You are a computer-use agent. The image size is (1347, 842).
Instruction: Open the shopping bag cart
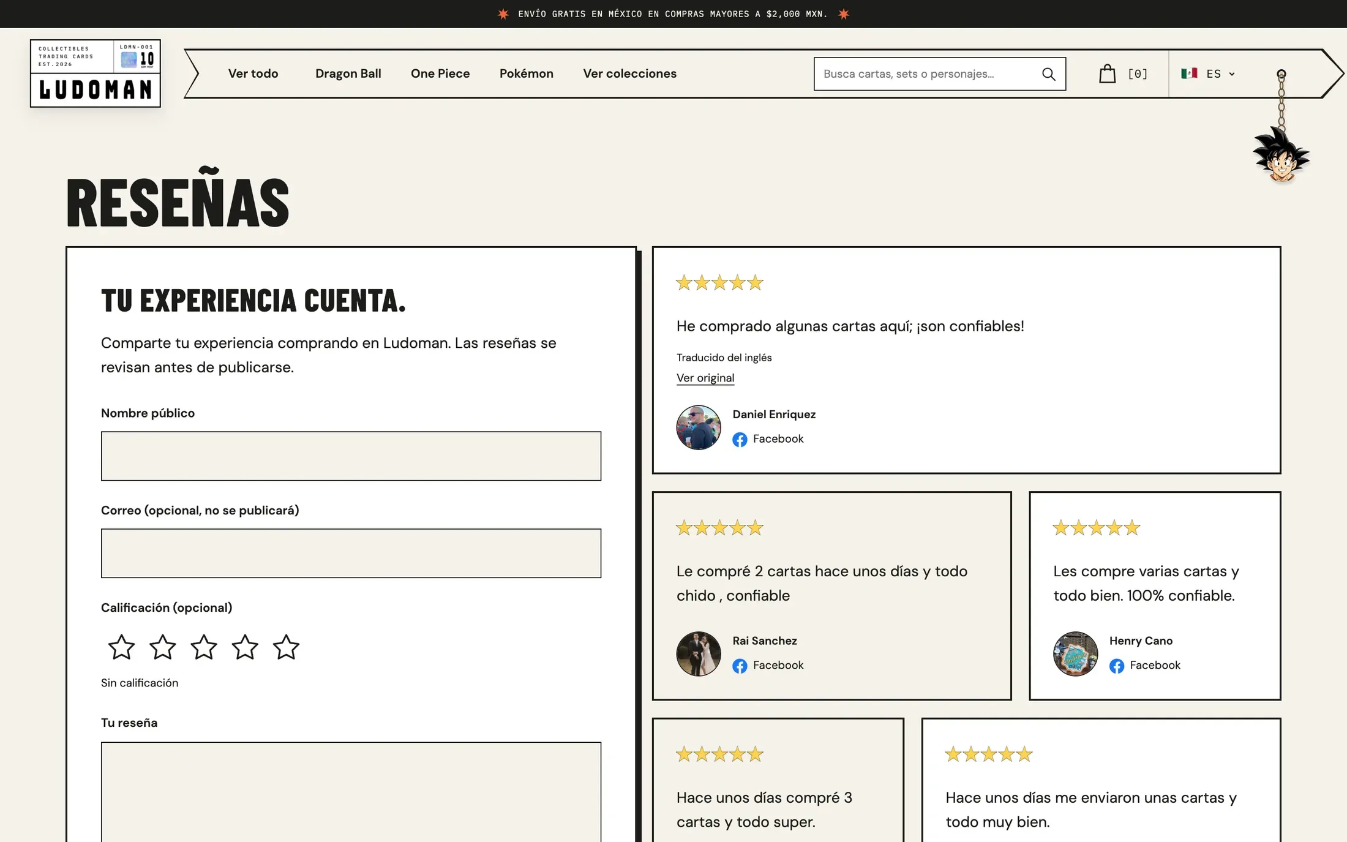[x=1107, y=73]
